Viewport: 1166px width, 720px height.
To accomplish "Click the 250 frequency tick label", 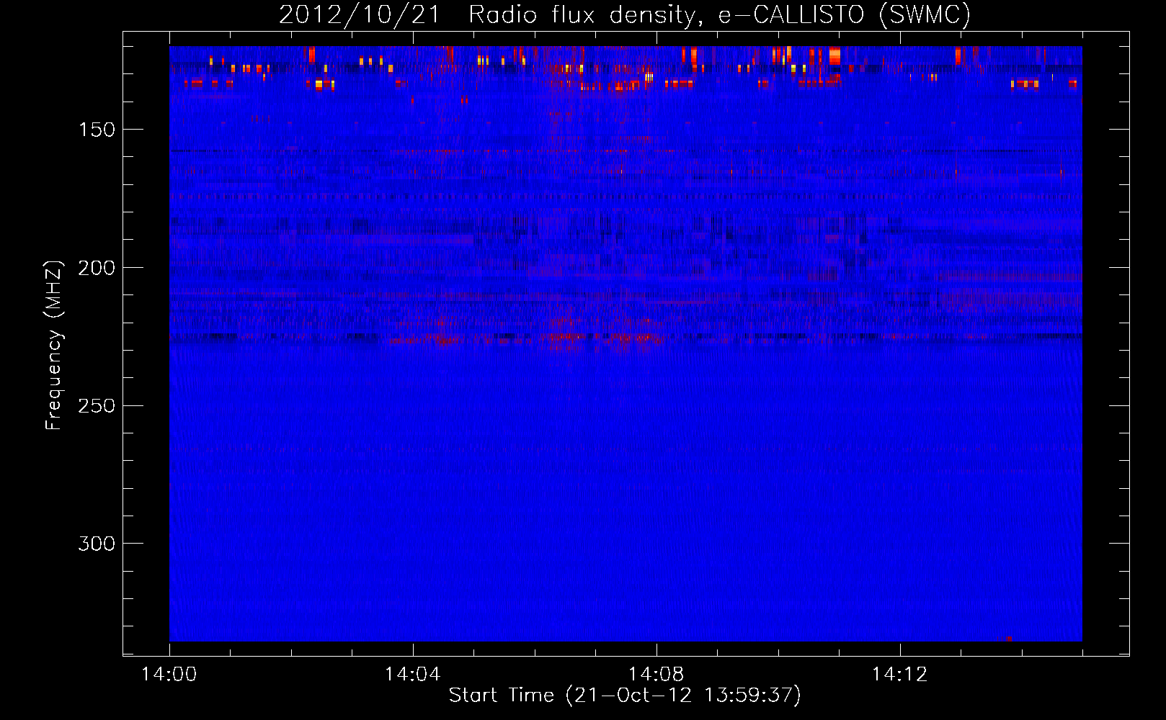I will (97, 405).
